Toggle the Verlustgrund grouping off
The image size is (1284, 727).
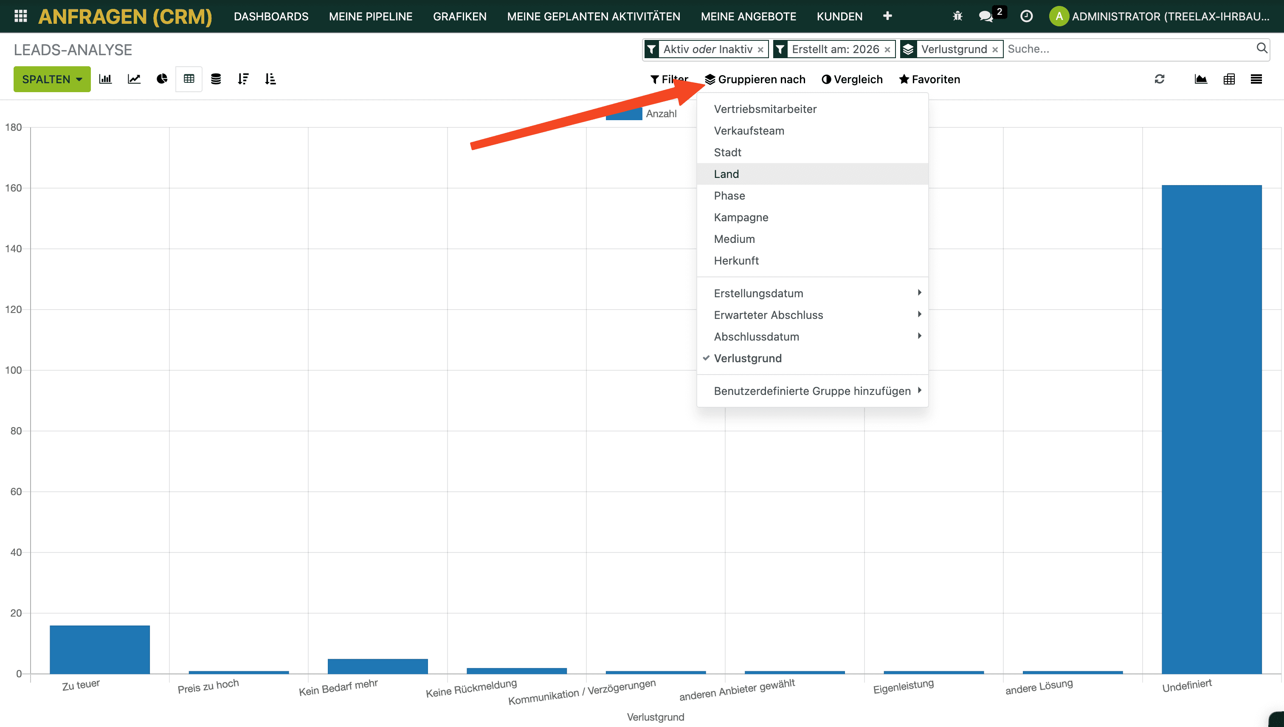pyautogui.click(x=747, y=358)
